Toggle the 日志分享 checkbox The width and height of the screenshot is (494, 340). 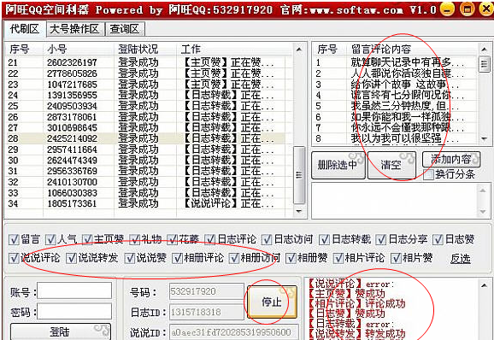pyautogui.click(x=381, y=239)
